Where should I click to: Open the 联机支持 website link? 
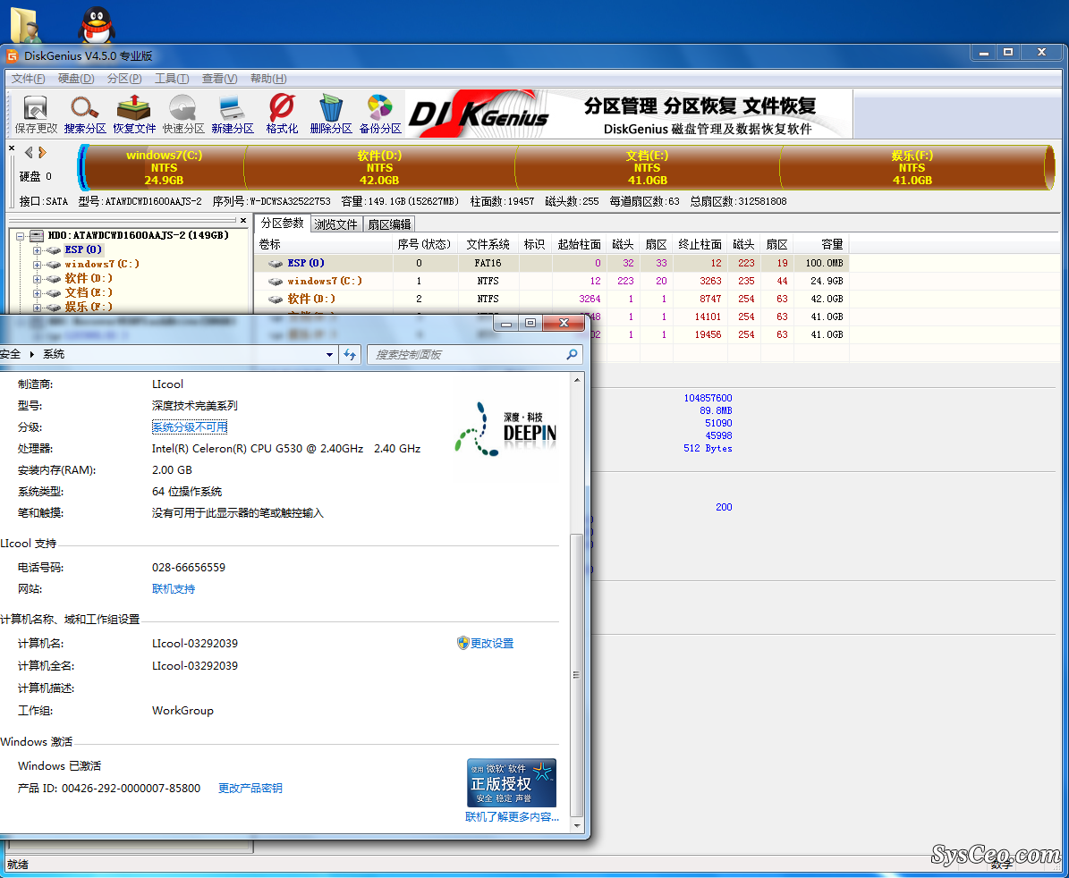(174, 589)
